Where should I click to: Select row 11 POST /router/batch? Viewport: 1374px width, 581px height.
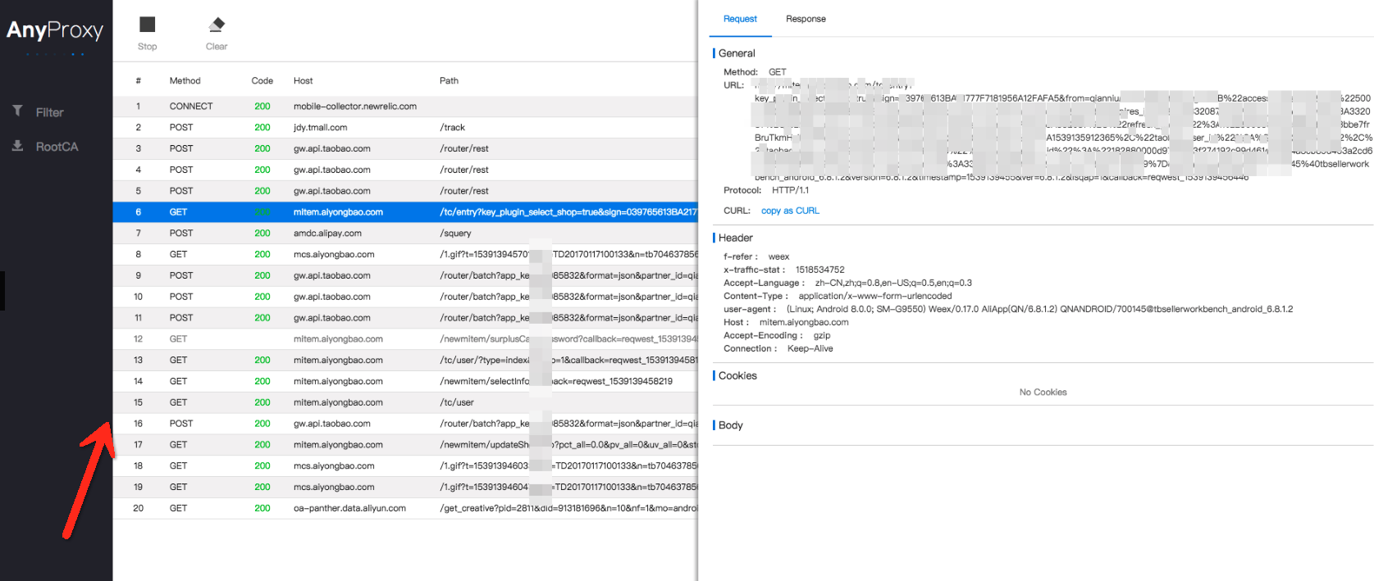[405, 318]
